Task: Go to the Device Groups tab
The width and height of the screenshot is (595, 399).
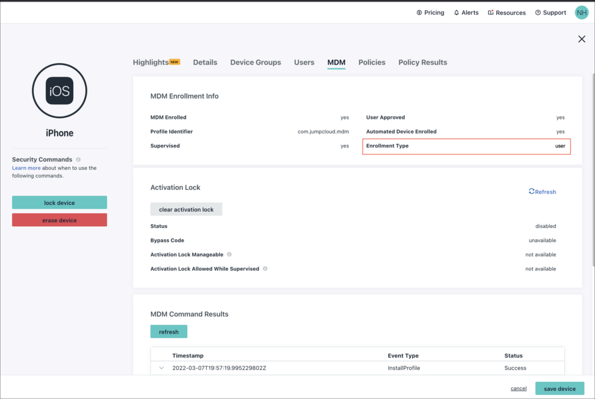Action: coord(255,62)
